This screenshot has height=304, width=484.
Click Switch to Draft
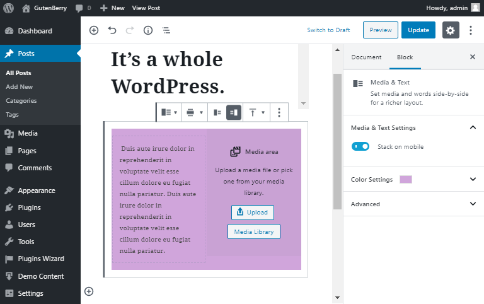(328, 30)
